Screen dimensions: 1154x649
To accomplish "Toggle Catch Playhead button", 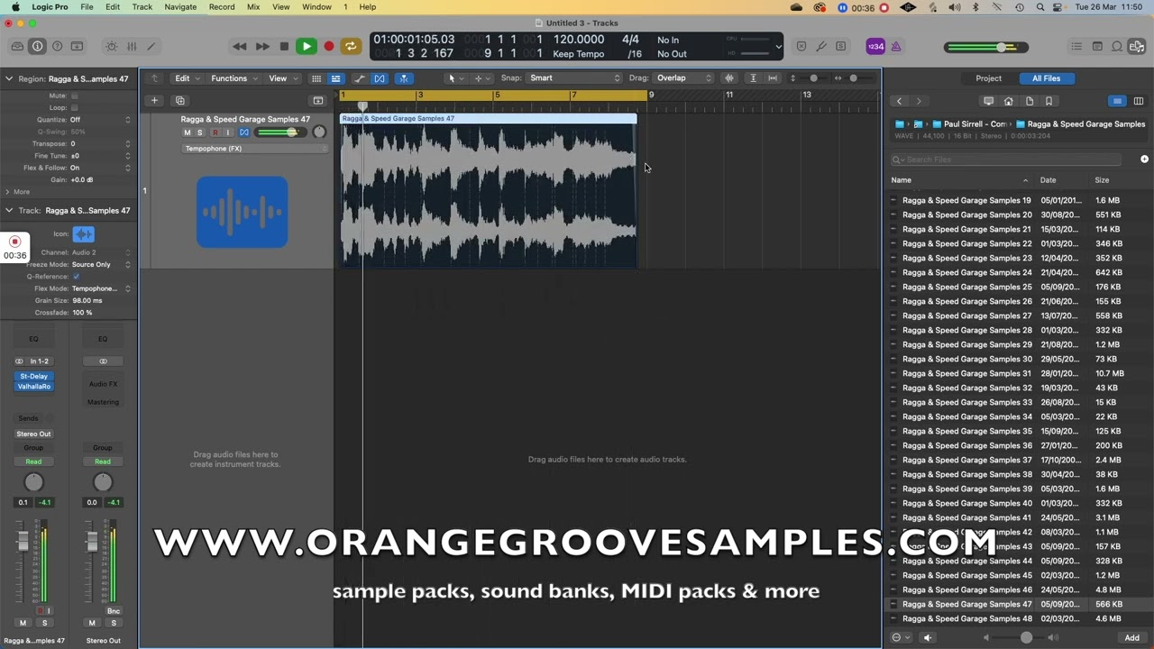I will (x=403, y=78).
